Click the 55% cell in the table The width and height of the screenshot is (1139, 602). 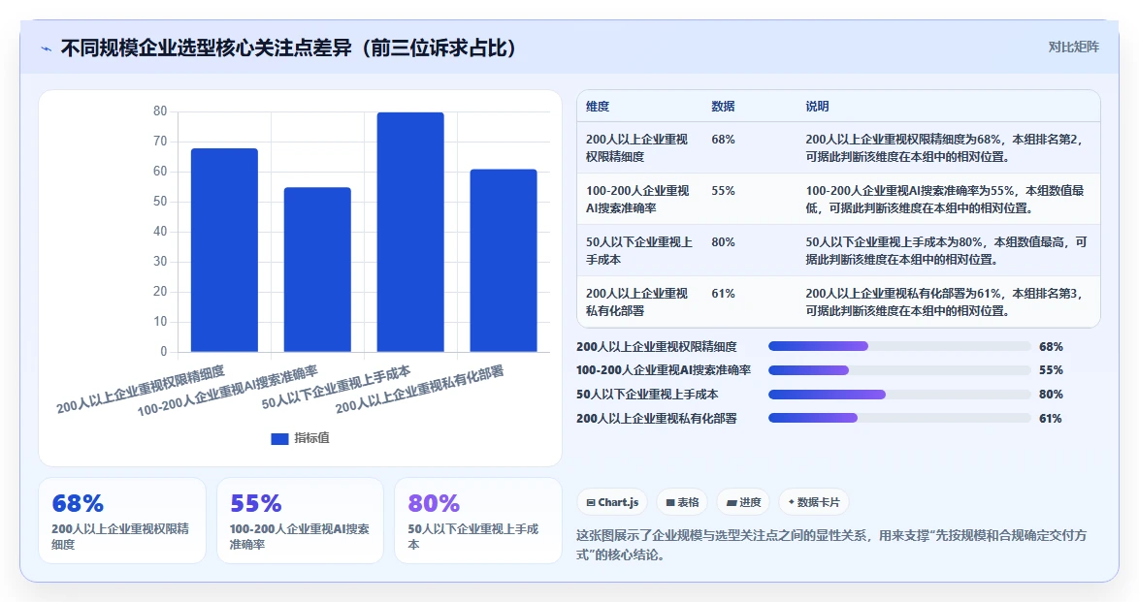[x=723, y=191]
